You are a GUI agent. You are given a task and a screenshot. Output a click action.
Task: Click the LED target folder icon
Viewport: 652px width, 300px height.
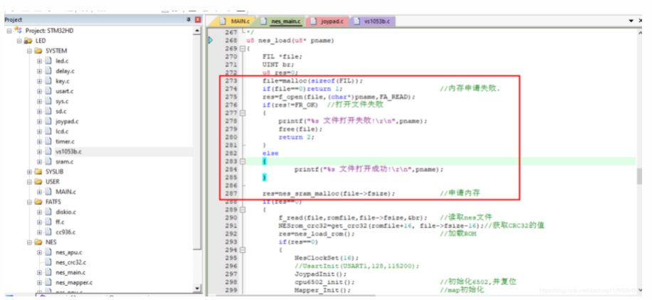click(28, 41)
